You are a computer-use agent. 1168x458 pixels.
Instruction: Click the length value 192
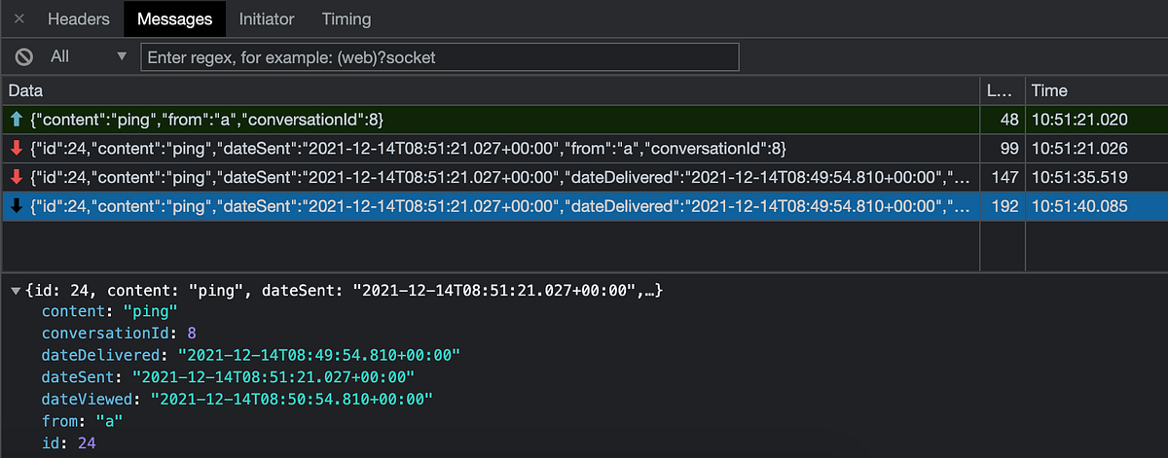tap(1004, 206)
